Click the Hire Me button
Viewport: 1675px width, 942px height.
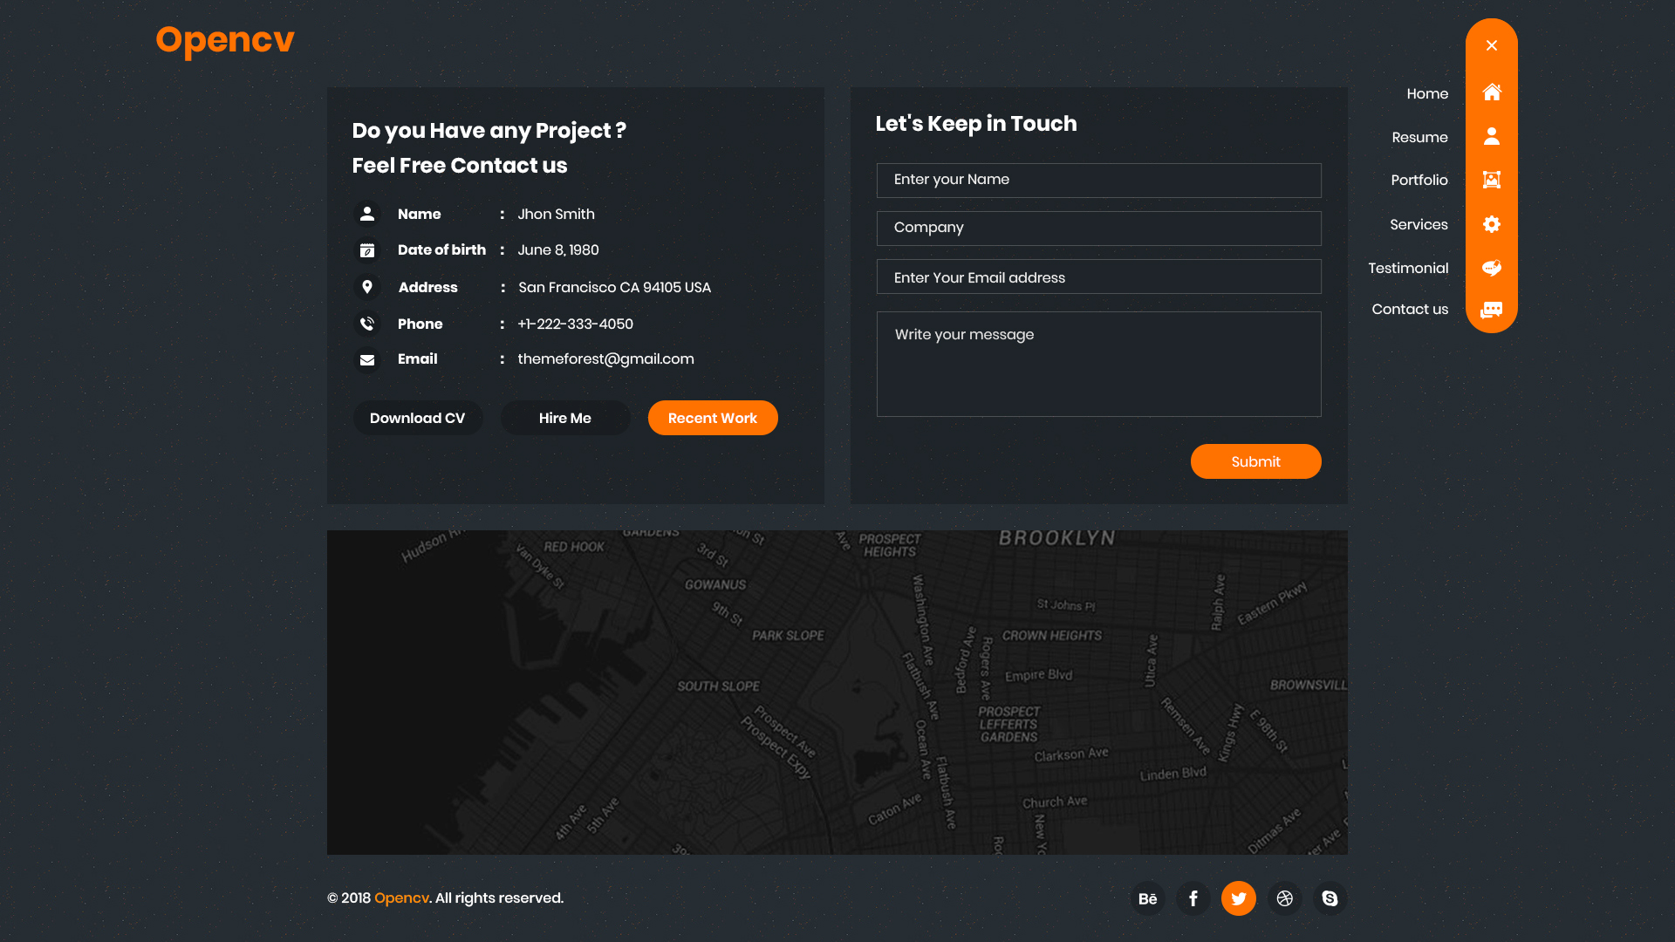pyautogui.click(x=565, y=418)
